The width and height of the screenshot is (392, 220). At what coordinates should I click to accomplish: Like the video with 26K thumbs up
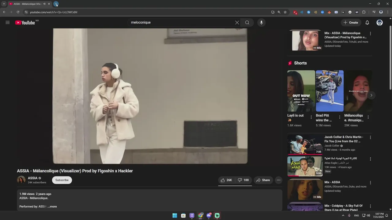click(x=226, y=180)
